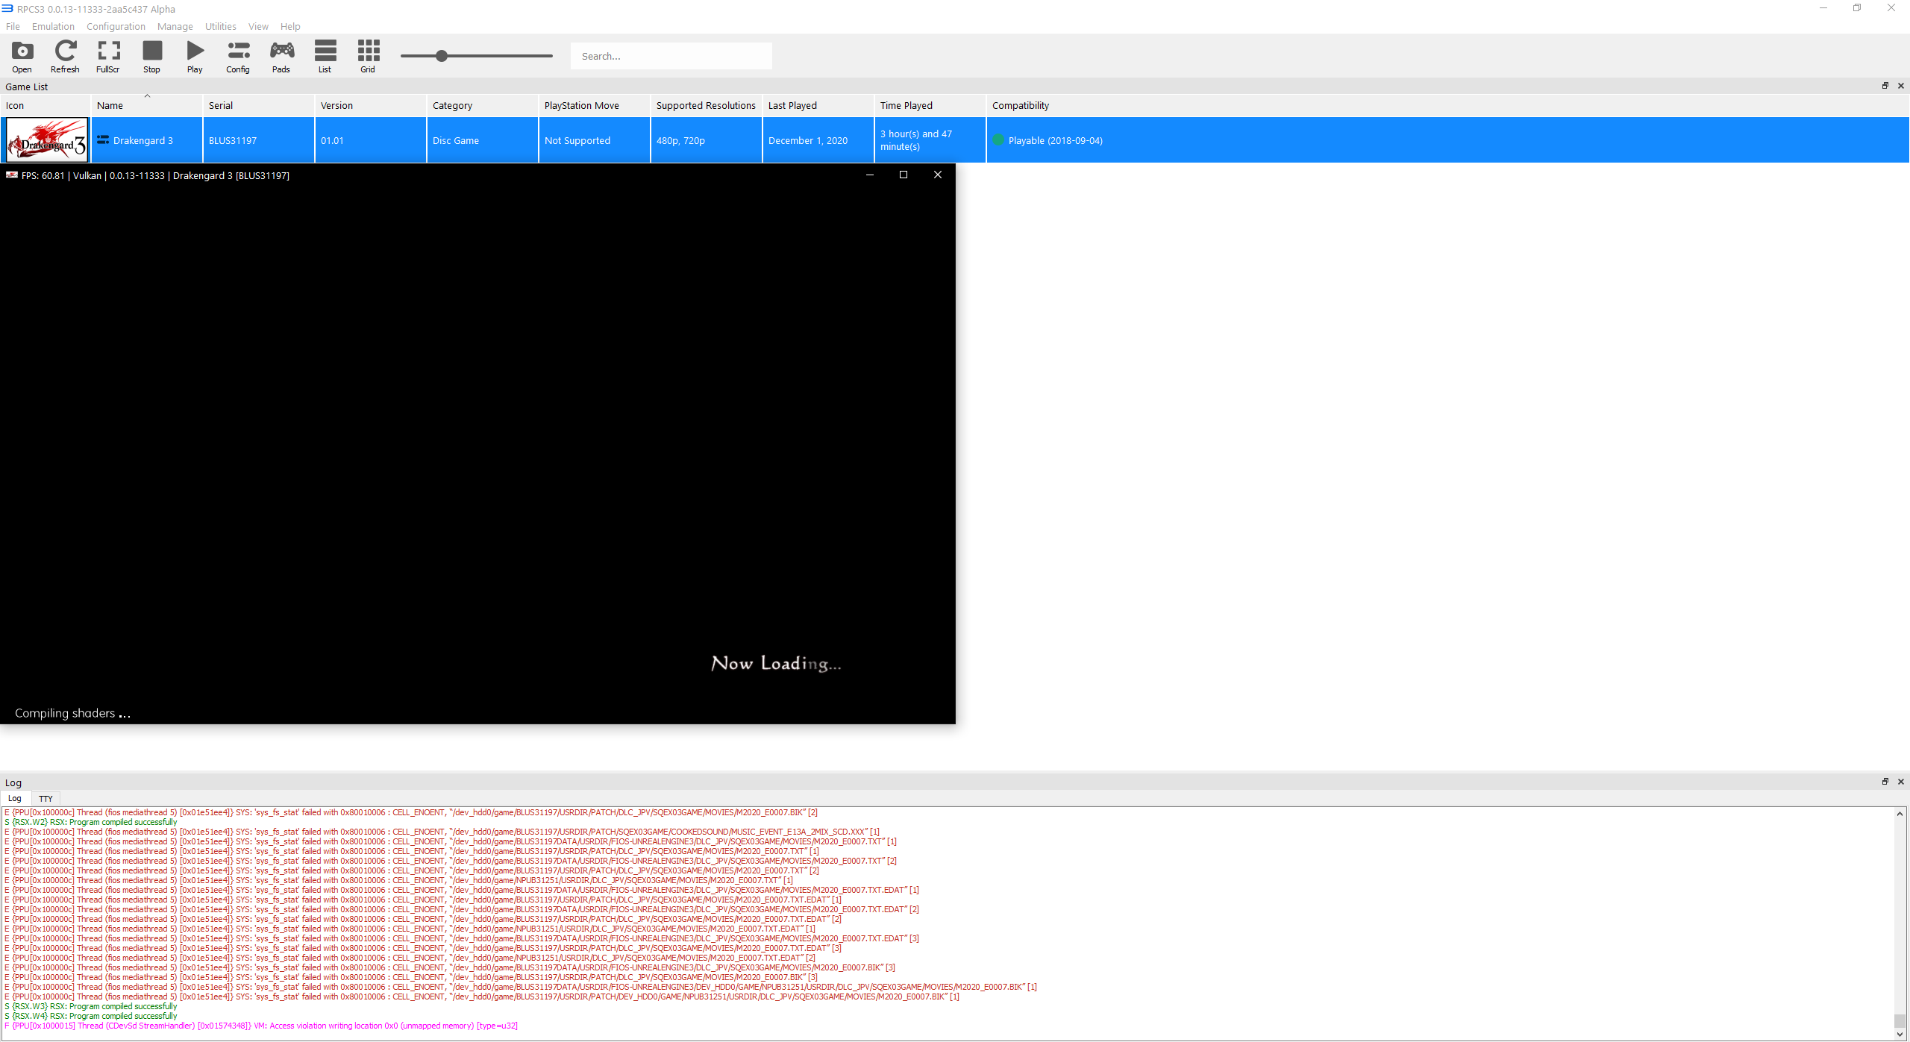Float the Game List panel
This screenshot has width=1910, height=1042.
pos(1885,86)
